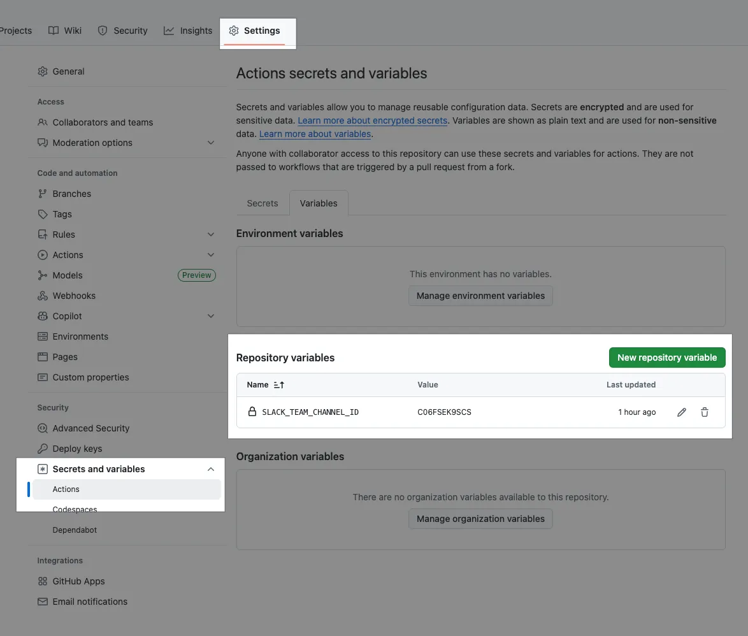
Task: Open the Insights tab
Action: tap(188, 31)
